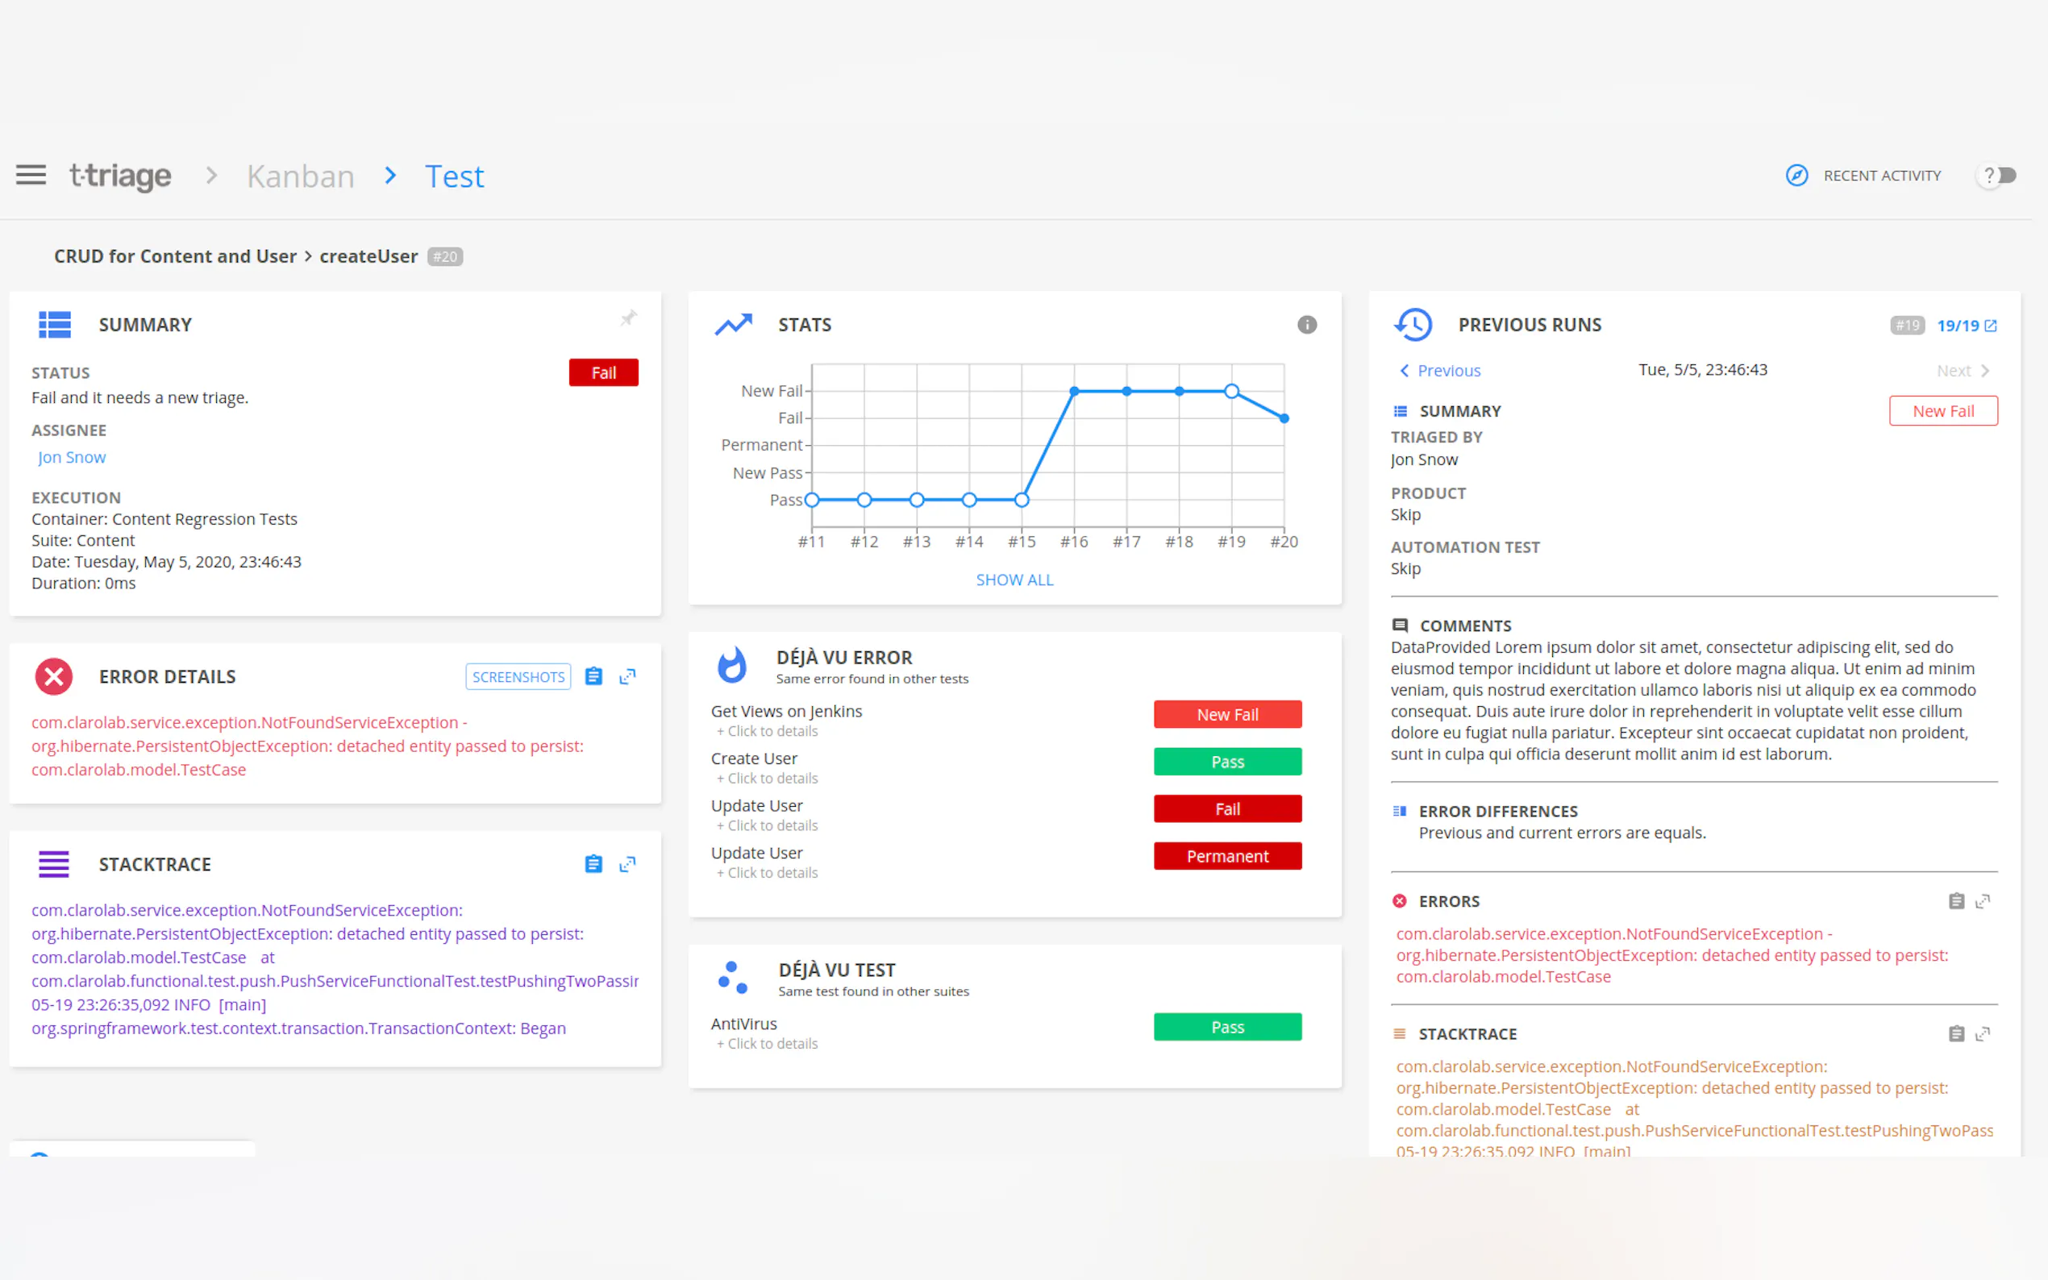Click the Déjà Vu Error flame icon
The width and height of the screenshot is (2048, 1280).
point(732,664)
